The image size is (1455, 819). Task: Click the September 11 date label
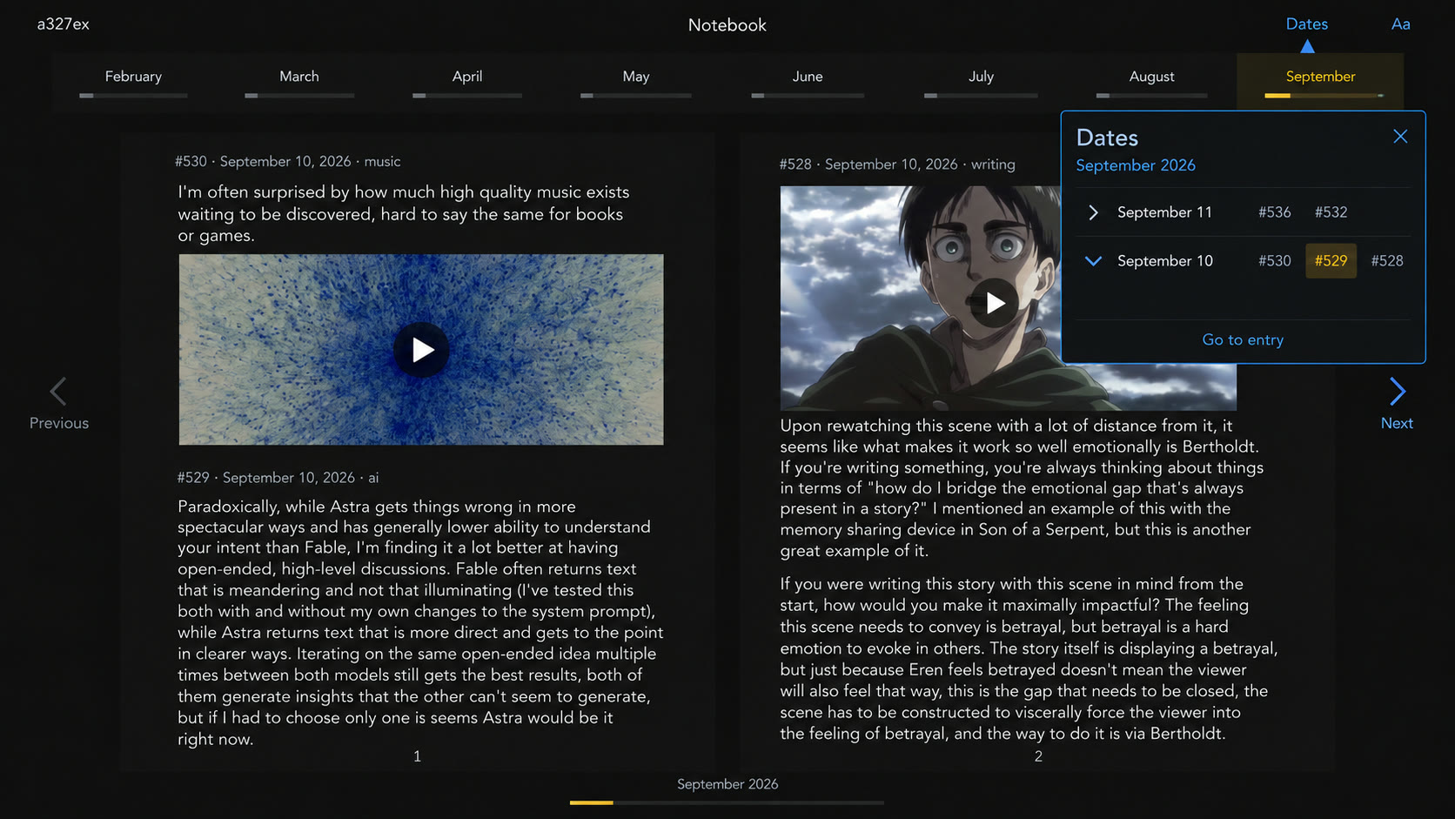[x=1164, y=212]
